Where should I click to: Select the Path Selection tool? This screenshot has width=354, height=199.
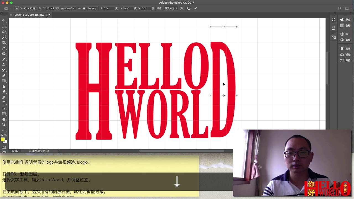[4, 108]
